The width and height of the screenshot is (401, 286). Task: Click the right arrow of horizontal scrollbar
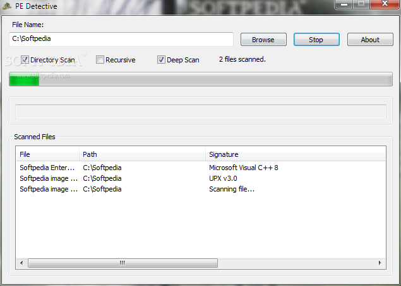(380, 263)
